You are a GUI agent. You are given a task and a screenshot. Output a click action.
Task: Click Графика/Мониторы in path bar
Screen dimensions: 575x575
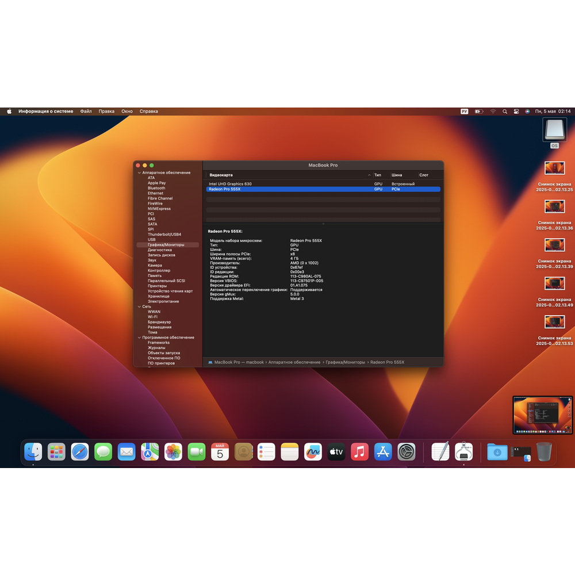[345, 362]
